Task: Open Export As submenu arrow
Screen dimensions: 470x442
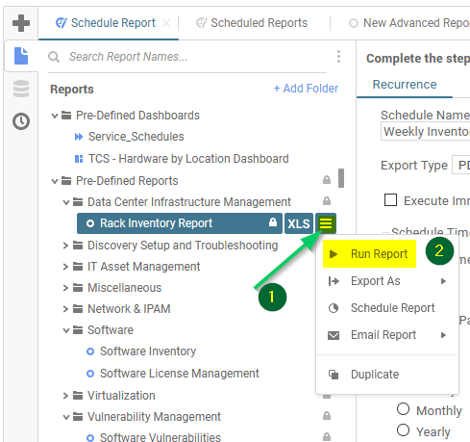Action: [x=443, y=281]
